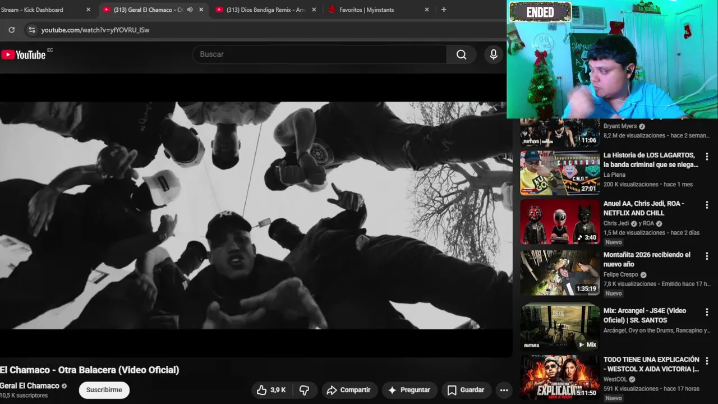The image size is (718, 404).
Task: Open NETFLIX AND CHILL thumbnail 3:40
Action: pyautogui.click(x=560, y=222)
